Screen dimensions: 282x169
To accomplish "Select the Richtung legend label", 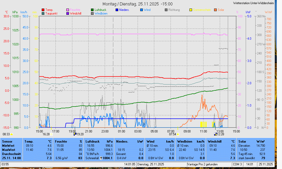I will (174, 10).
